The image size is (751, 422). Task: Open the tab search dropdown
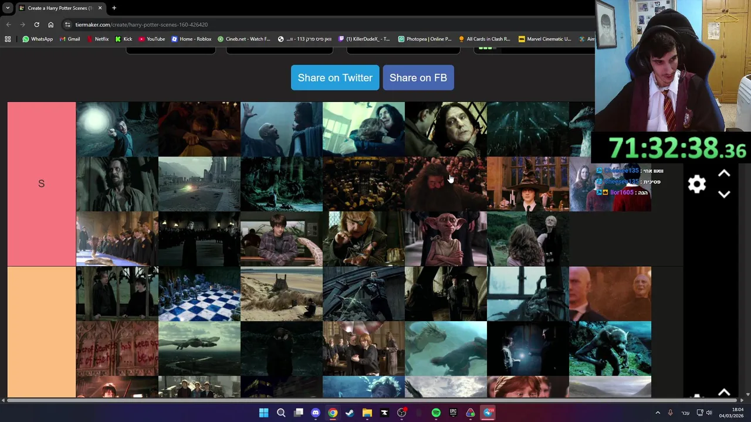coord(7,8)
